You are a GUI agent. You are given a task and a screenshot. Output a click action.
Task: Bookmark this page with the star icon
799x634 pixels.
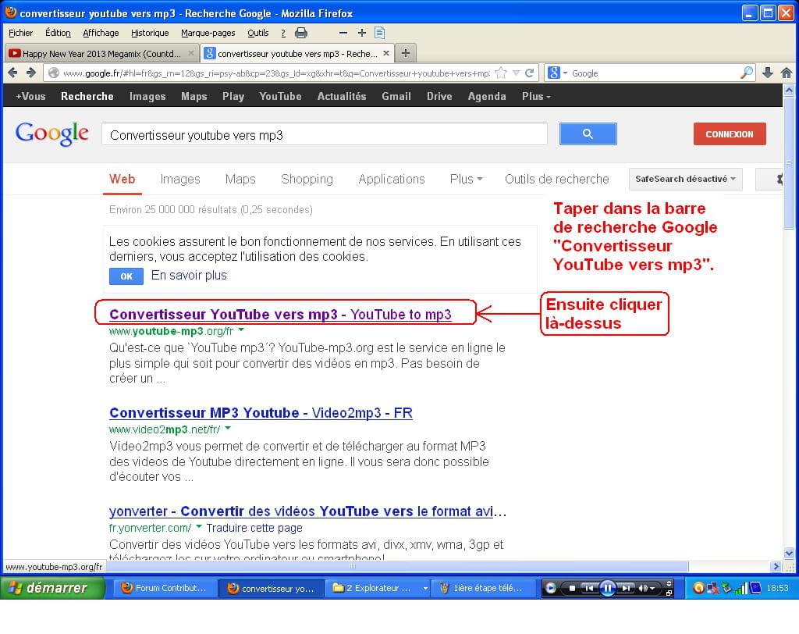click(x=501, y=73)
